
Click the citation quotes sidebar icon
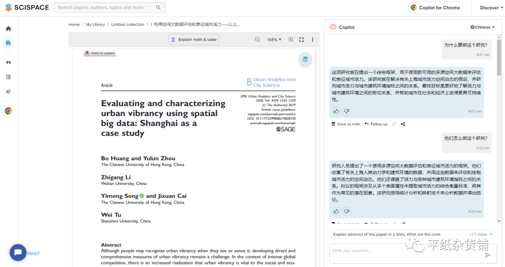click(x=8, y=63)
